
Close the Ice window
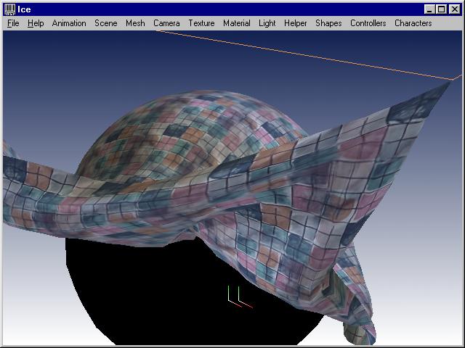click(455, 9)
